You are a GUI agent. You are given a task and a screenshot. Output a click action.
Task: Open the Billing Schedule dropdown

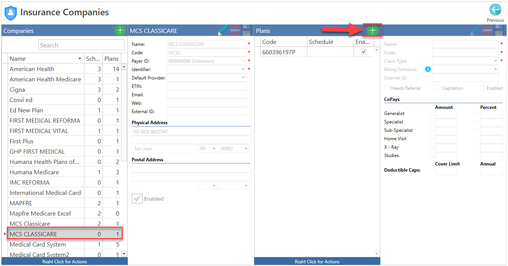click(495, 69)
